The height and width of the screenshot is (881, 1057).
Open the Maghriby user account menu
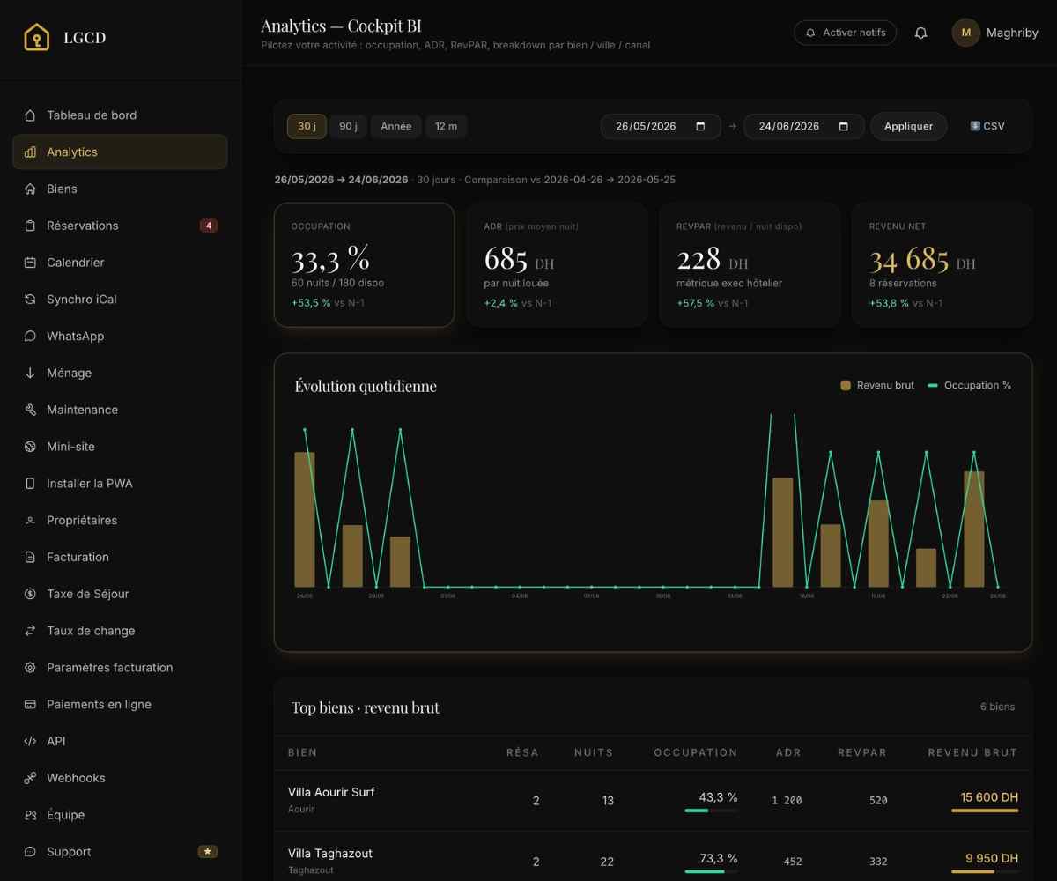pyautogui.click(x=995, y=33)
